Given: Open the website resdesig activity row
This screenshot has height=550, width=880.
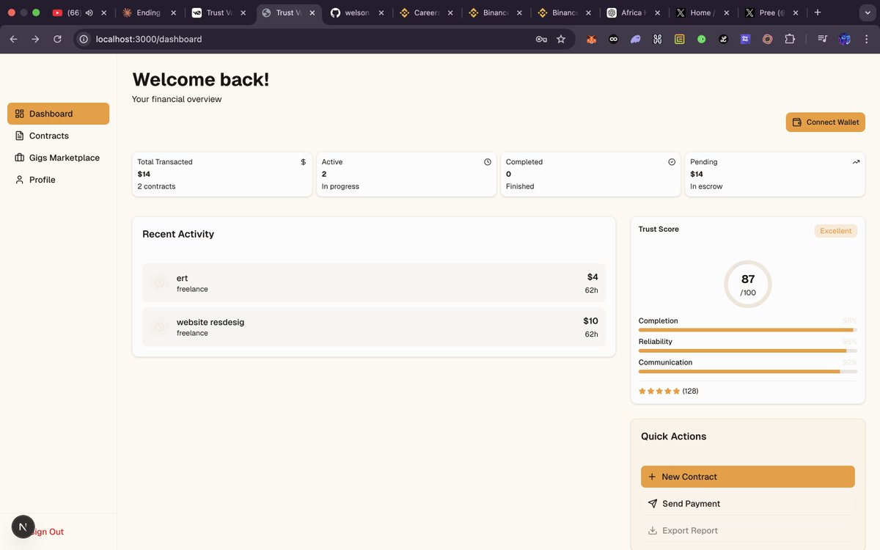Looking at the screenshot, I should coord(374,327).
